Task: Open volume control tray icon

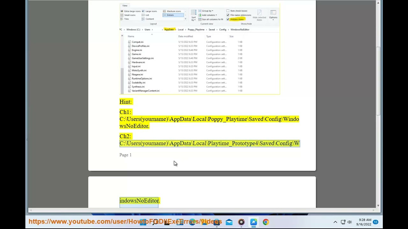Action: pos(350,222)
